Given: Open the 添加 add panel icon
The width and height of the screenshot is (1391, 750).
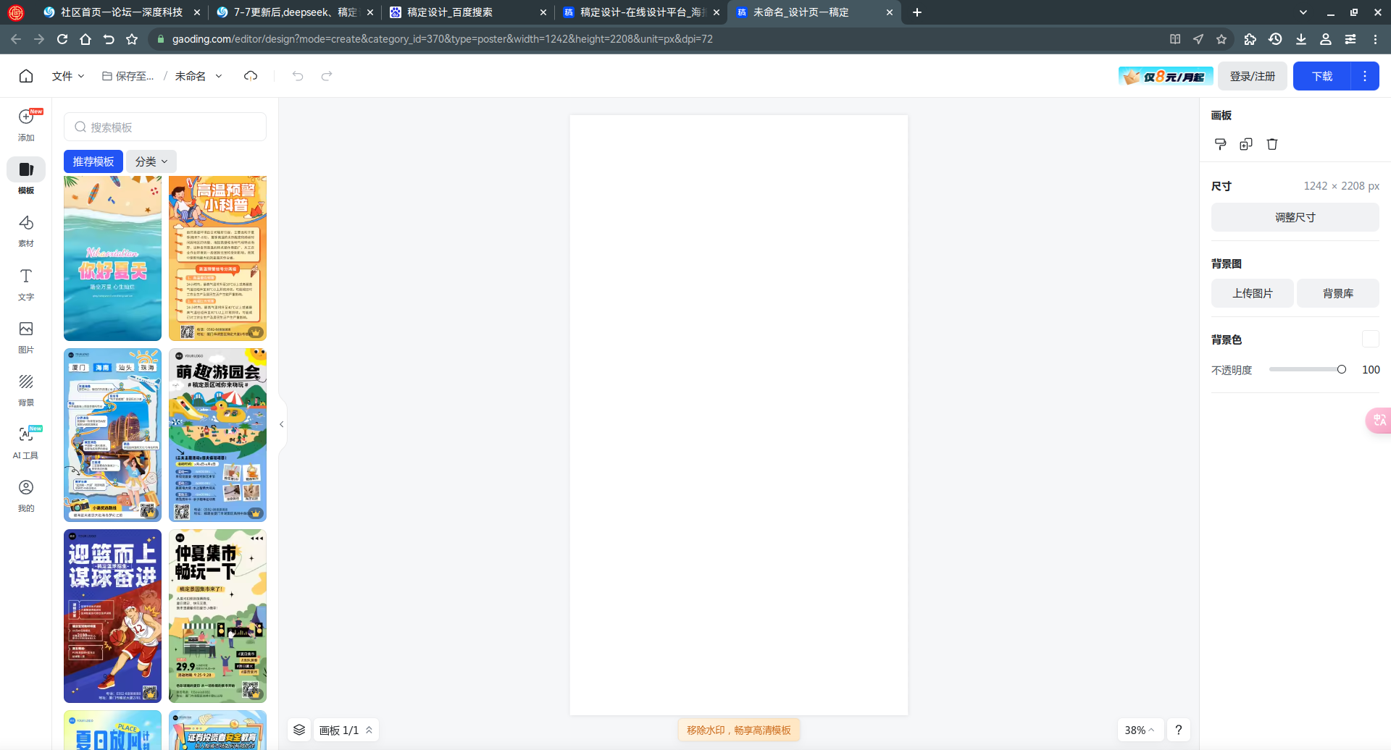Looking at the screenshot, I should click(26, 125).
